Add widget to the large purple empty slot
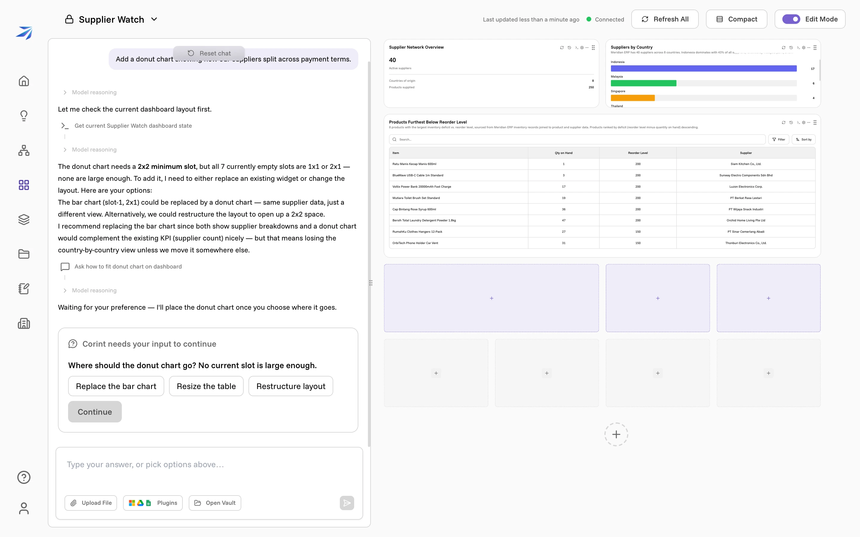 (492, 298)
